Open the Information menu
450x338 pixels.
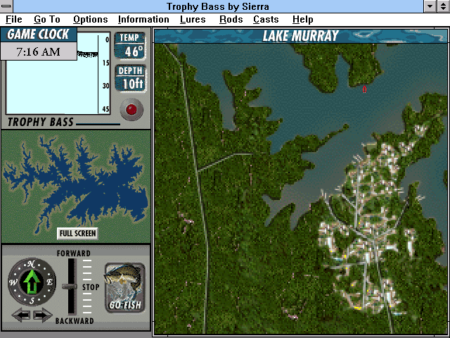click(143, 19)
